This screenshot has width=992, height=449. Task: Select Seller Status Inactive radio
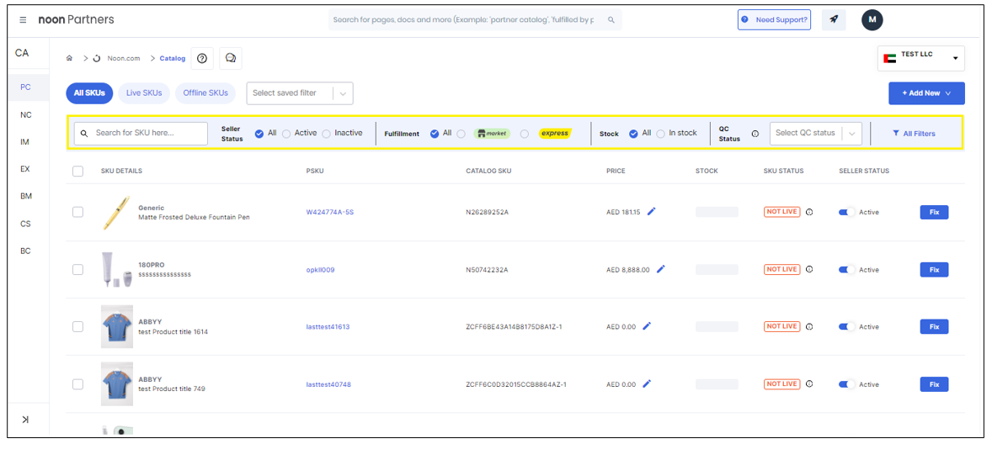pyautogui.click(x=327, y=134)
